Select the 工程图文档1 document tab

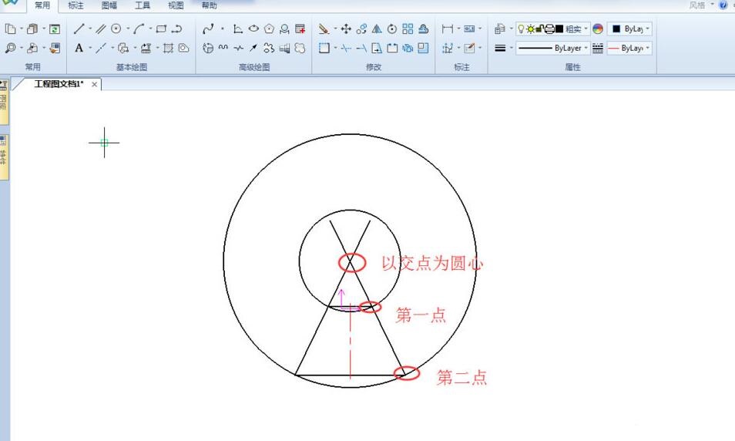(59, 84)
